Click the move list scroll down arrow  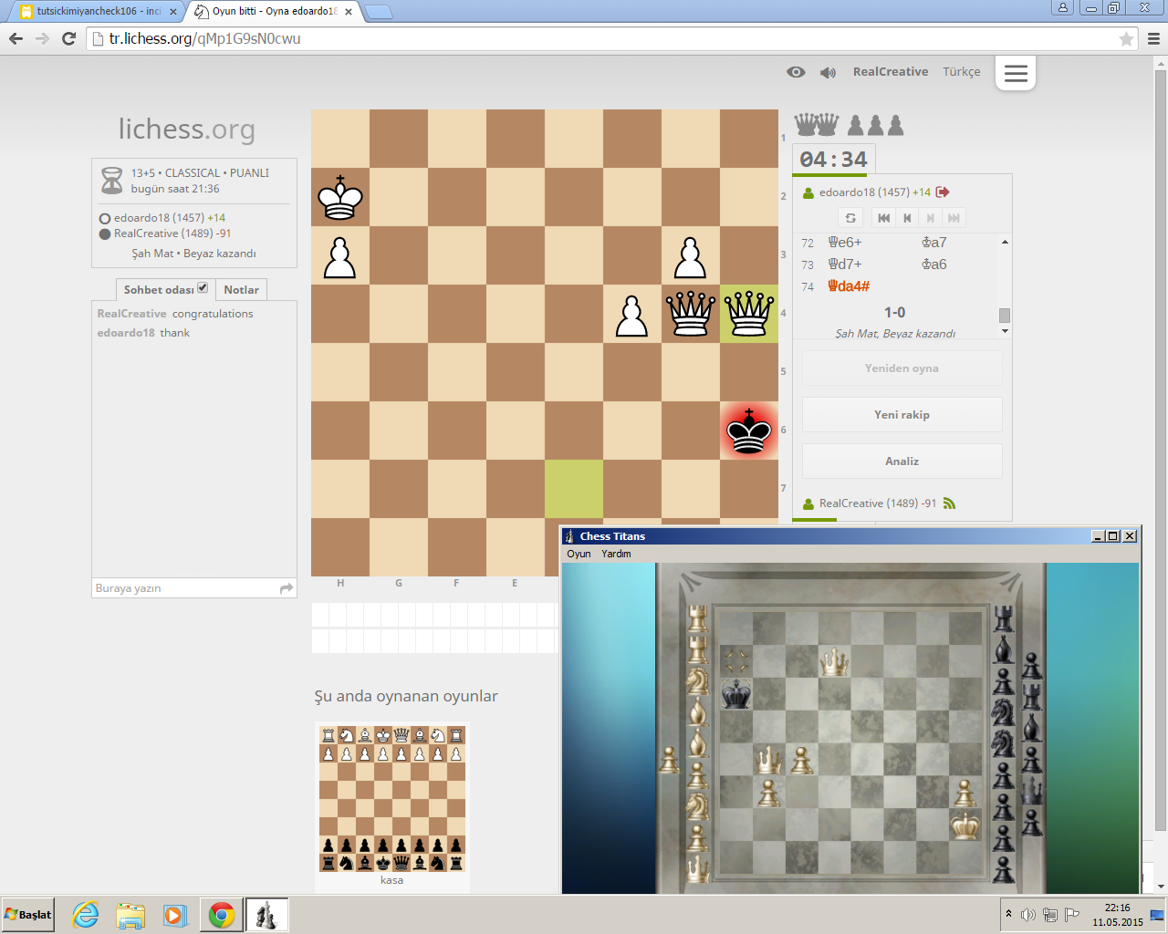(1005, 331)
